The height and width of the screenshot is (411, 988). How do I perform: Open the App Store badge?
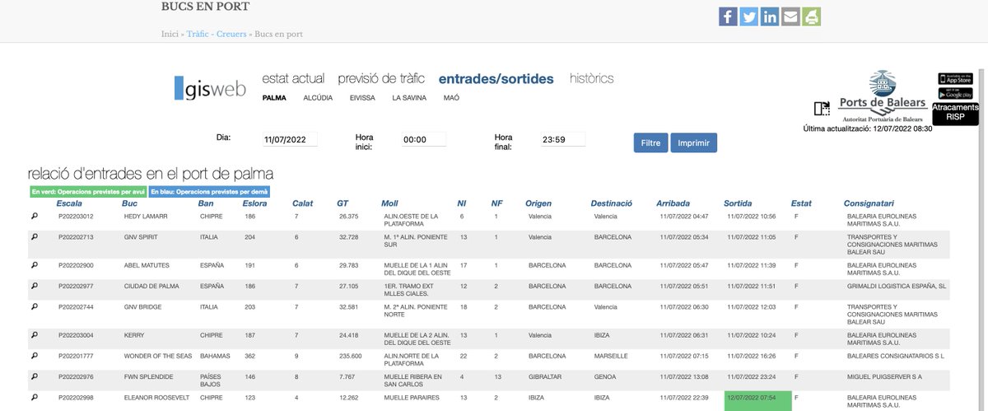click(x=955, y=78)
